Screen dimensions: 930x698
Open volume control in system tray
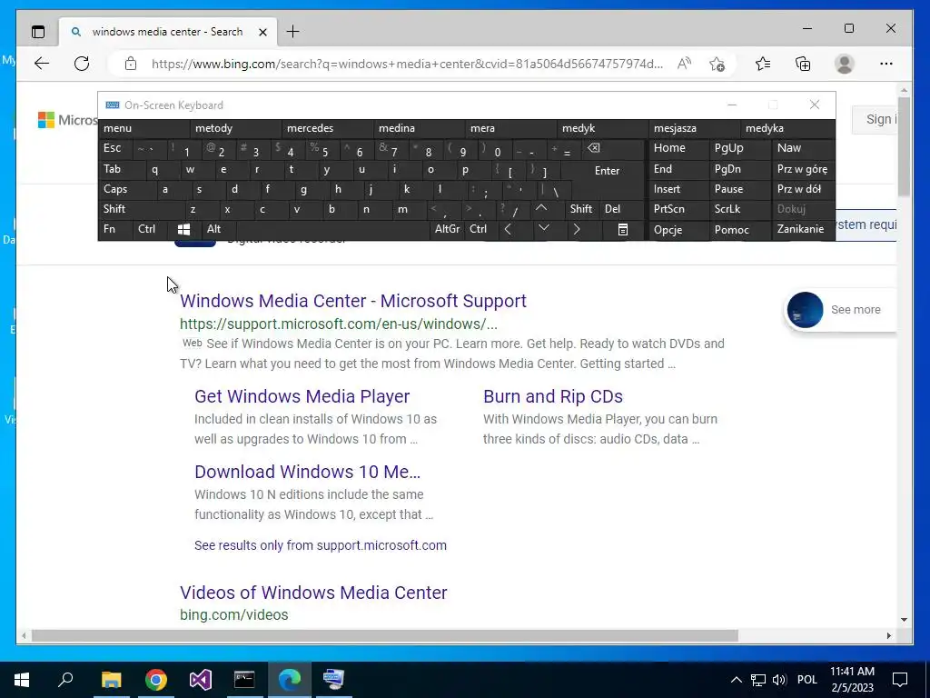(x=780, y=680)
